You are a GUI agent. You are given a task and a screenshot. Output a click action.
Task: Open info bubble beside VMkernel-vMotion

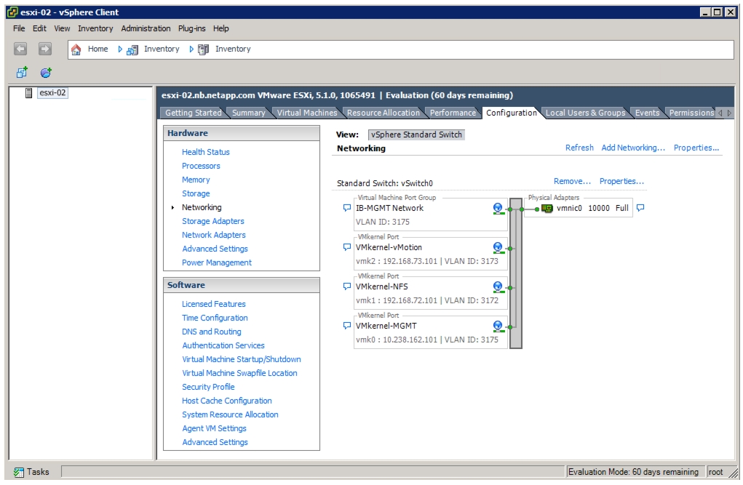[347, 247]
